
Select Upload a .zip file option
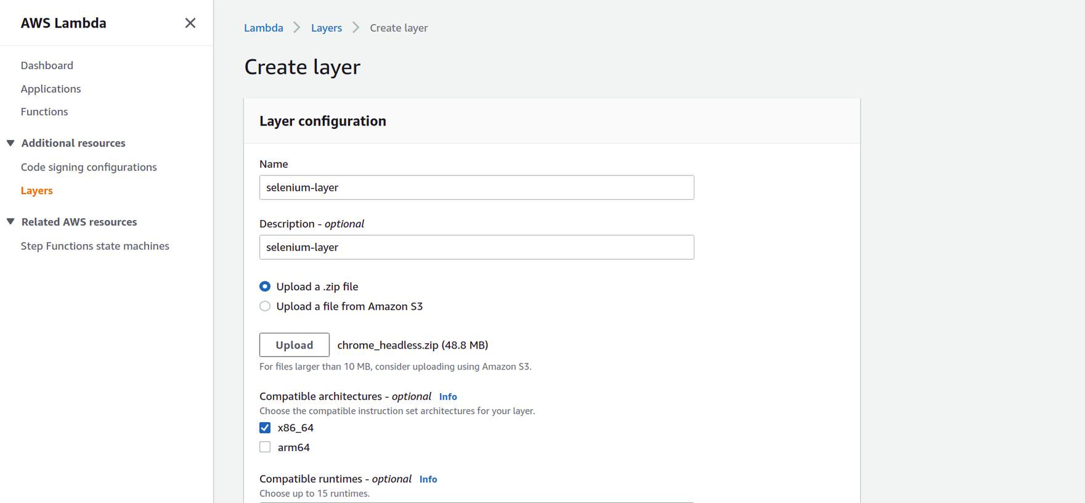click(265, 287)
